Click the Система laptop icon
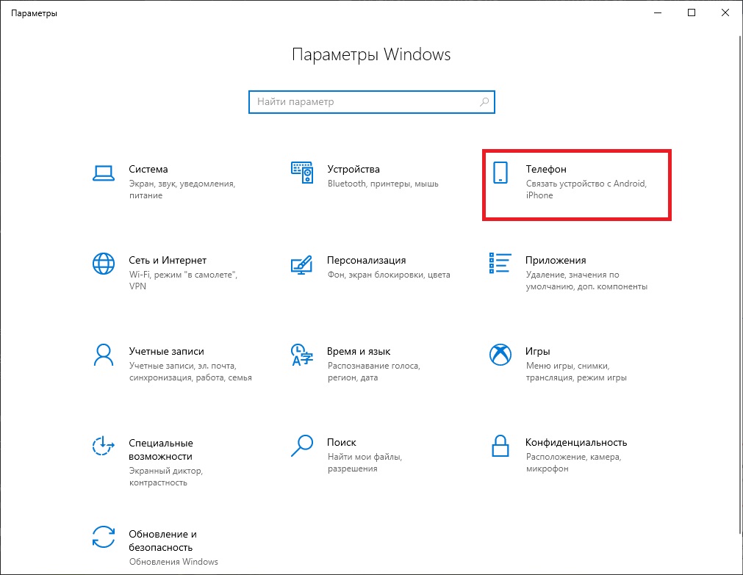The height and width of the screenshot is (575, 743). 104,173
